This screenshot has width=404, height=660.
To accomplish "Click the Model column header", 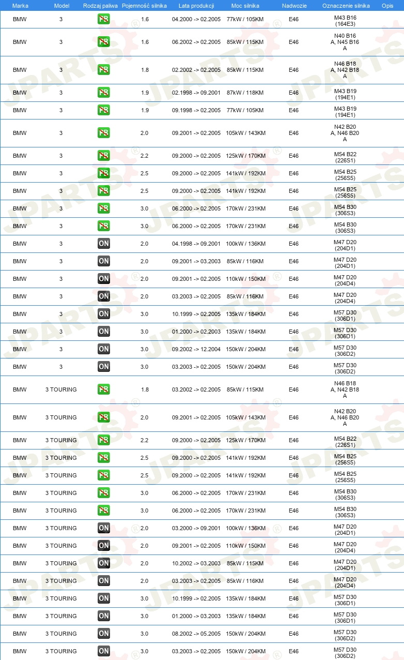I will (61, 6).
